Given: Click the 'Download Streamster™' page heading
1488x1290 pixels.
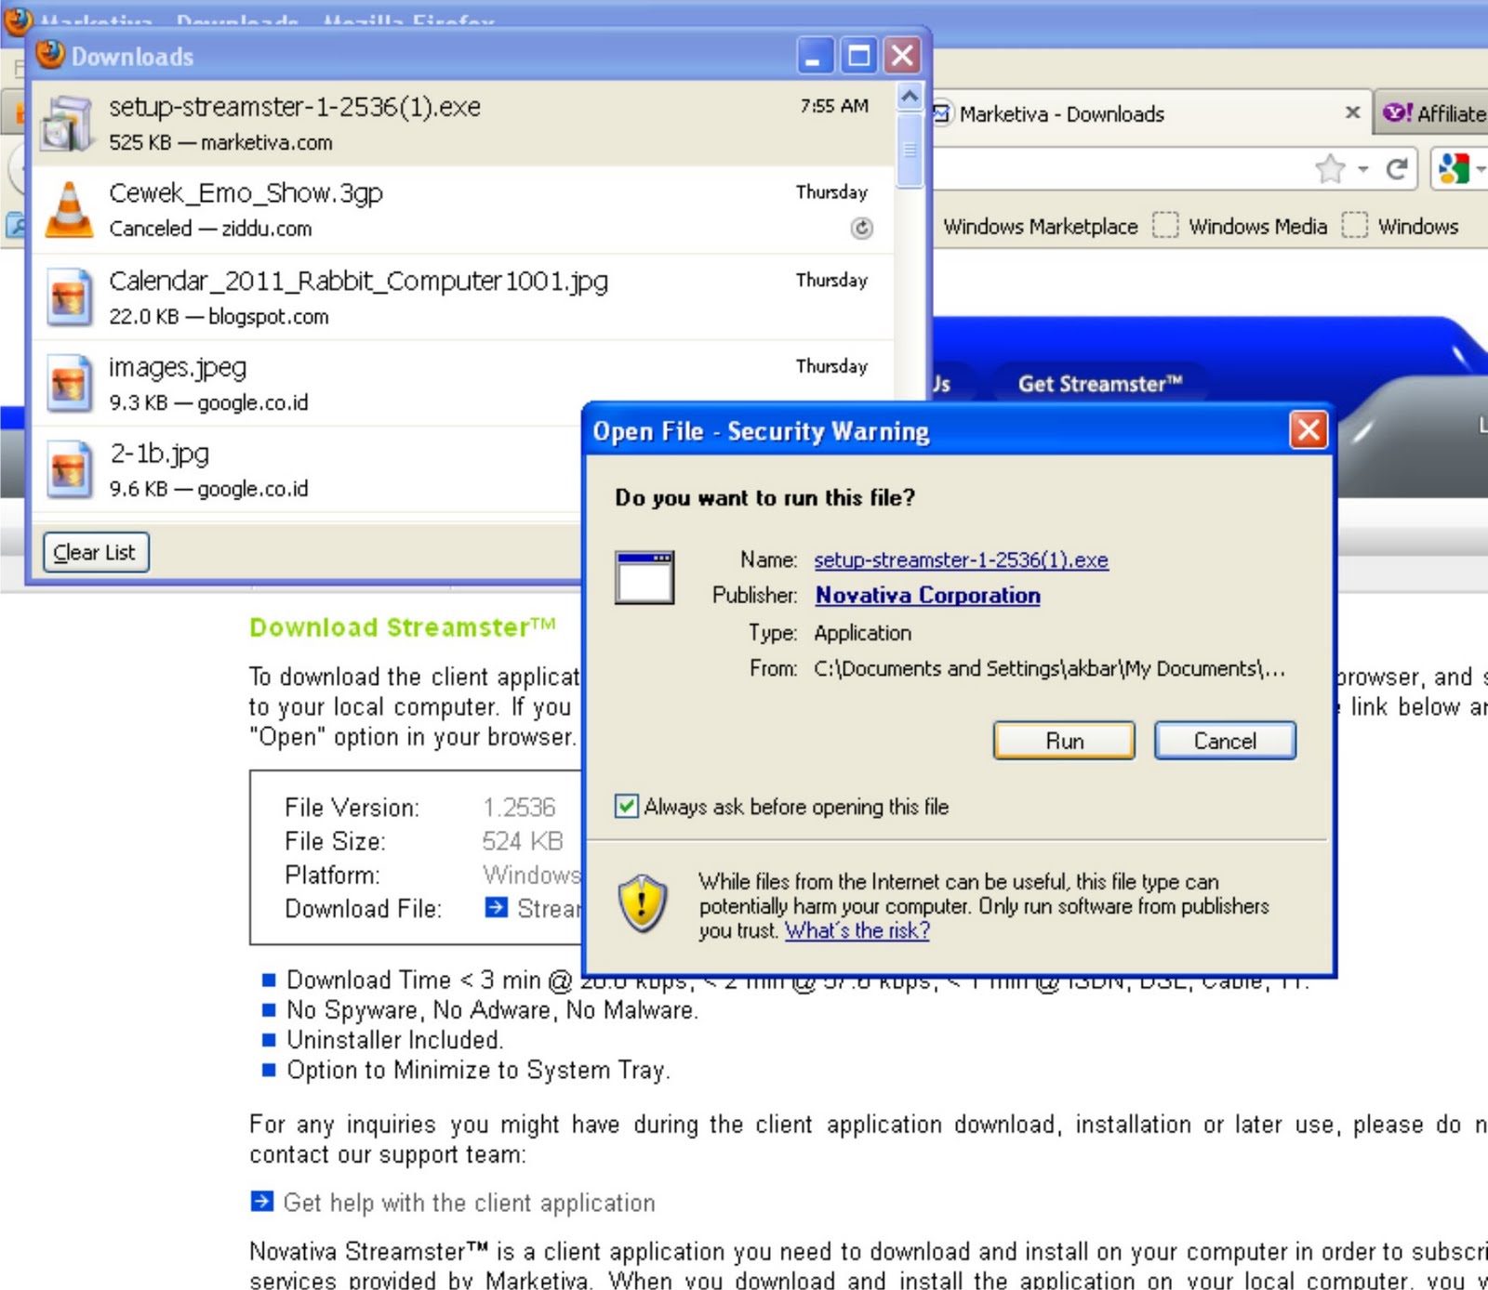Looking at the screenshot, I should (x=403, y=627).
